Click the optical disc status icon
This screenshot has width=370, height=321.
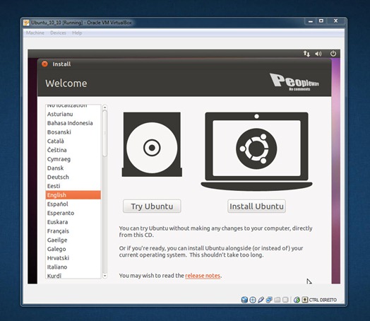(253, 300)
